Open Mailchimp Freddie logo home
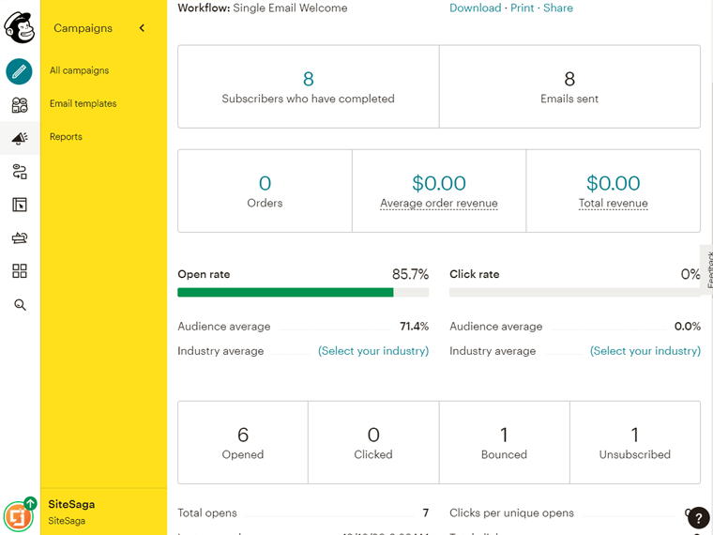 point(20,28)
